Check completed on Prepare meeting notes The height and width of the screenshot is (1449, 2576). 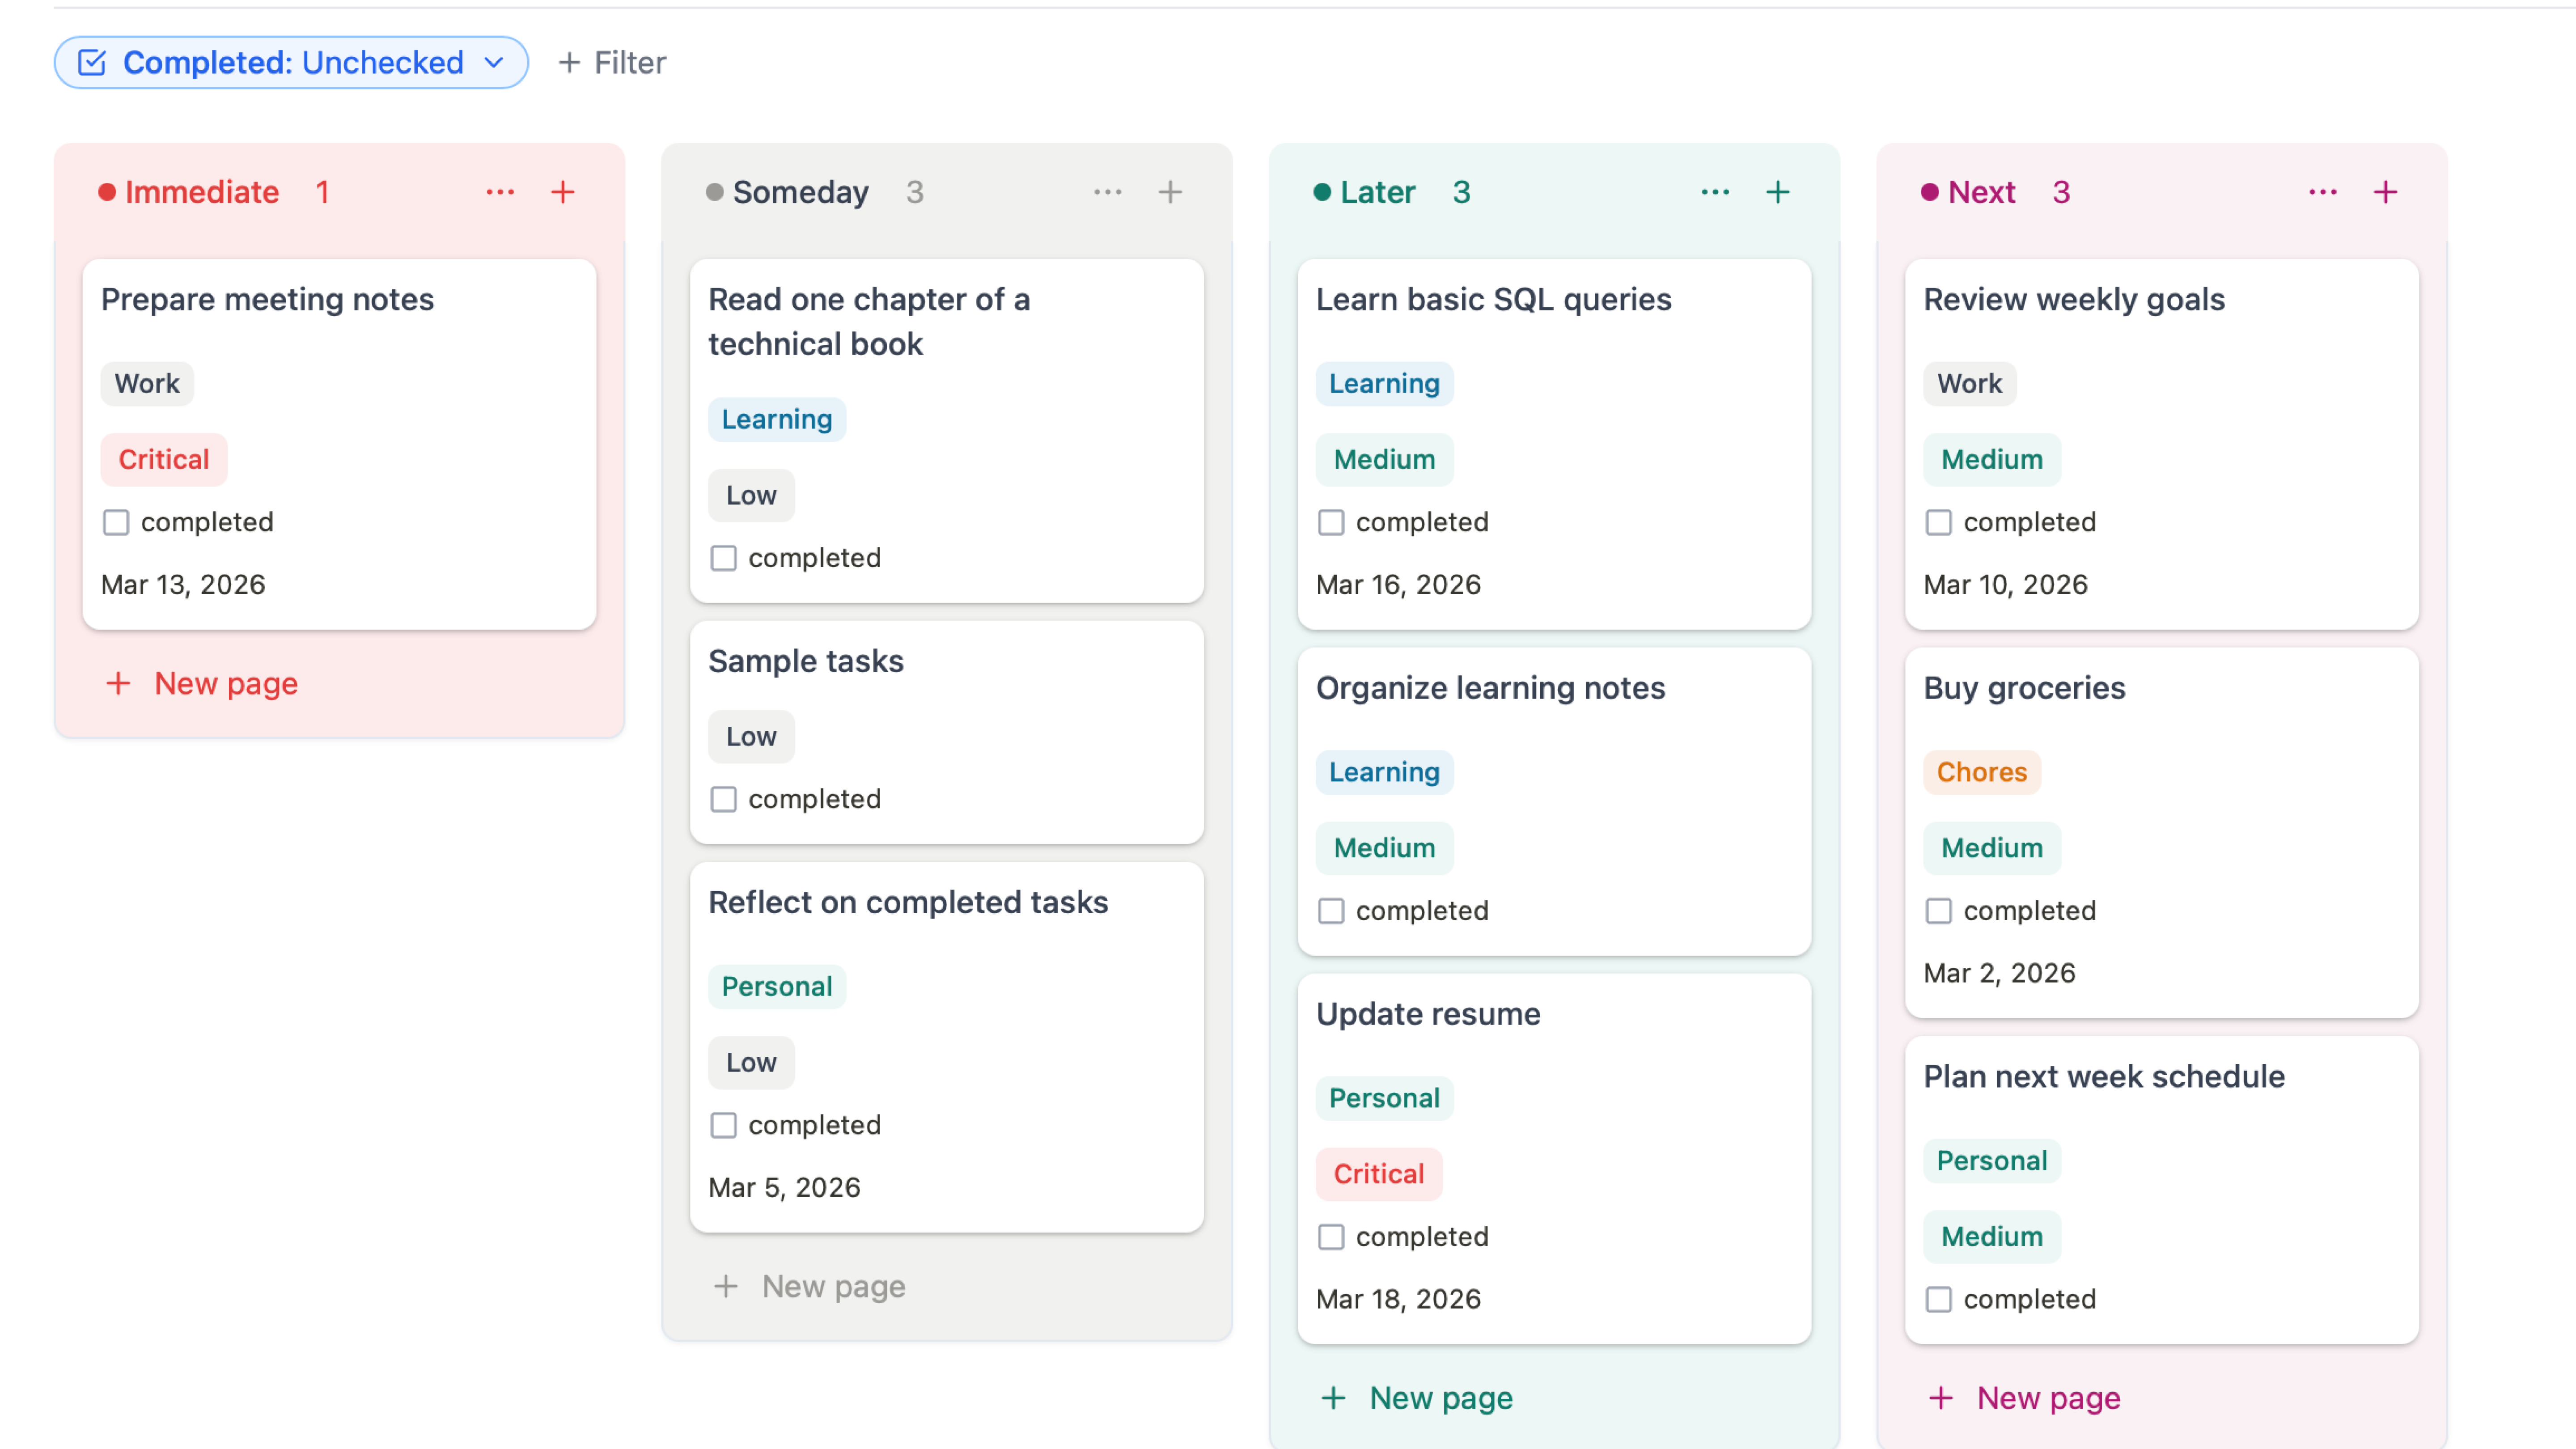116,522
